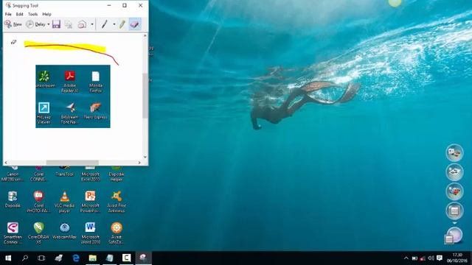Click the third round launcher with red image

[454, 191]
